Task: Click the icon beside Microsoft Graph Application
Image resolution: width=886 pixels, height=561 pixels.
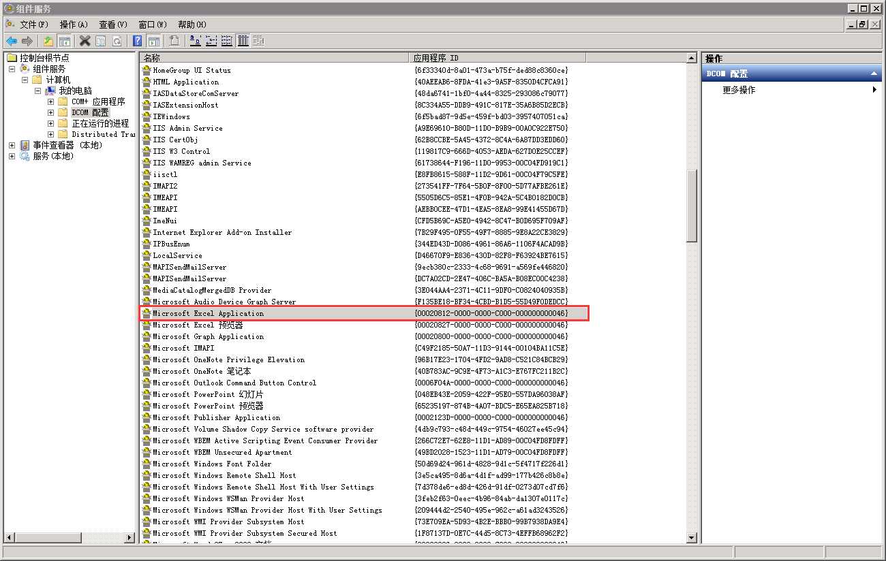Action: (x=146, y=336)
